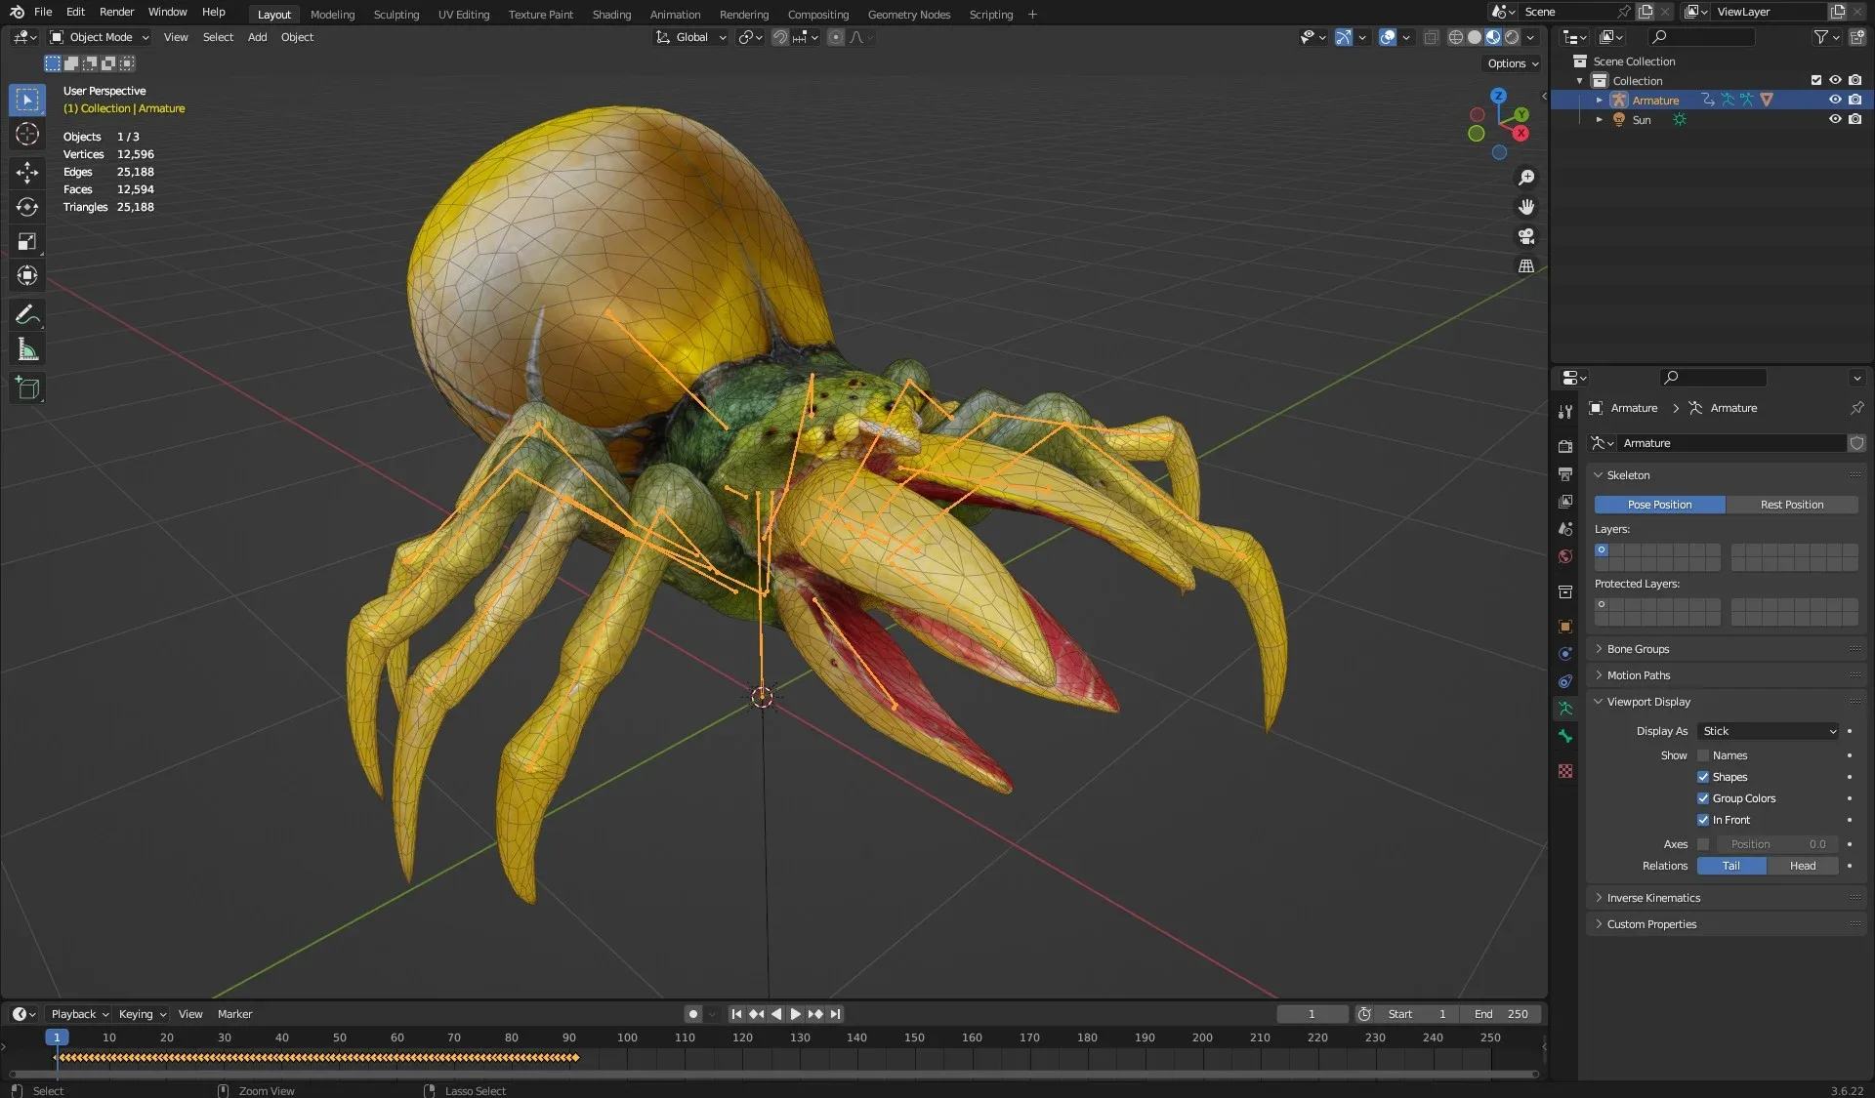The width and height of the screenshot is (1875, 1098).
Task: Activate the Rotate tool
Action: pyautogui.click(x=27, y=207)
